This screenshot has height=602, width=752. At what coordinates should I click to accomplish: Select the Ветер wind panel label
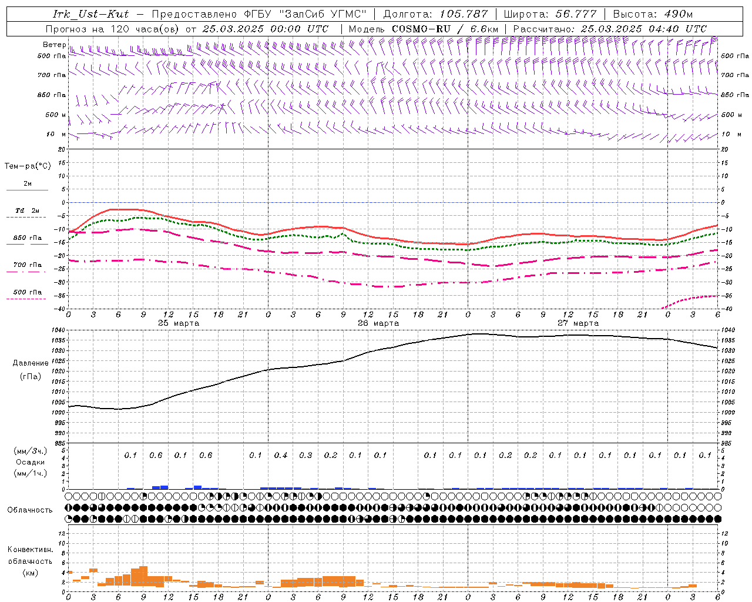coord(53,45)
